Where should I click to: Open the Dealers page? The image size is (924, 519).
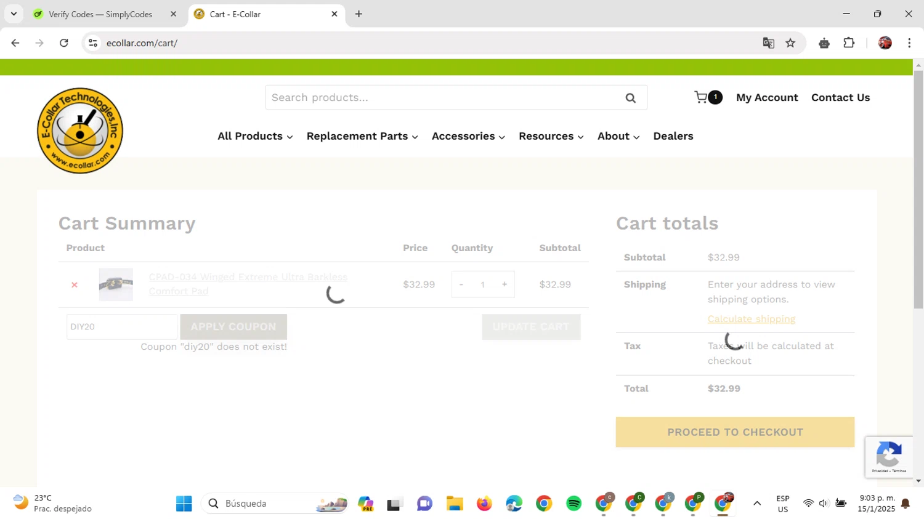click(673, 136)
